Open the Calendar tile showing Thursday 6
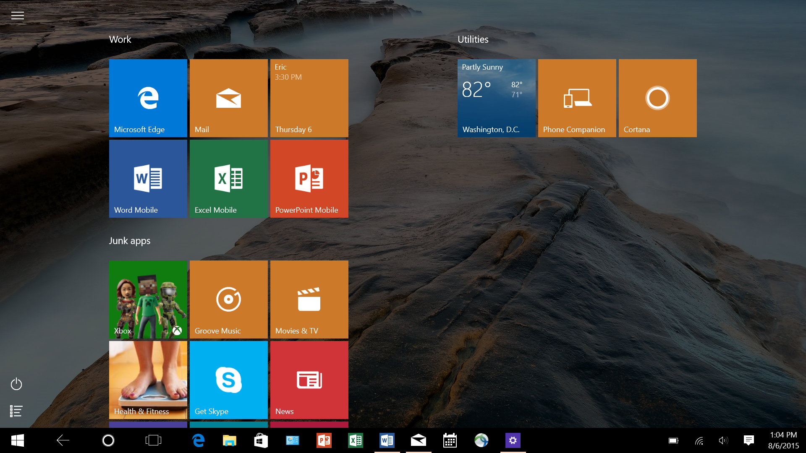 tap(309, 98)
